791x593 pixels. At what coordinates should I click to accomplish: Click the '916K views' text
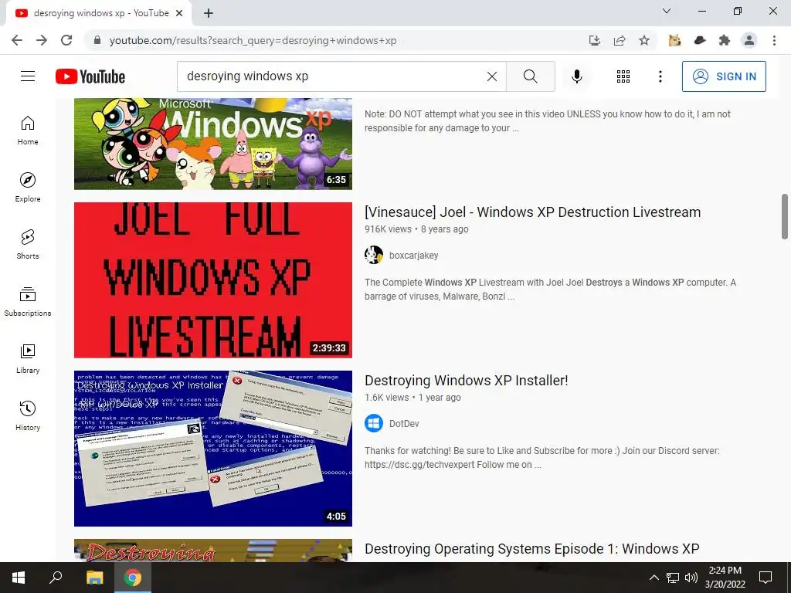[x=388, y=229]
